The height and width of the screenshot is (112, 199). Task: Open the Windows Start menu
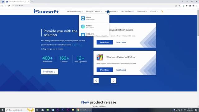(2, 110)
